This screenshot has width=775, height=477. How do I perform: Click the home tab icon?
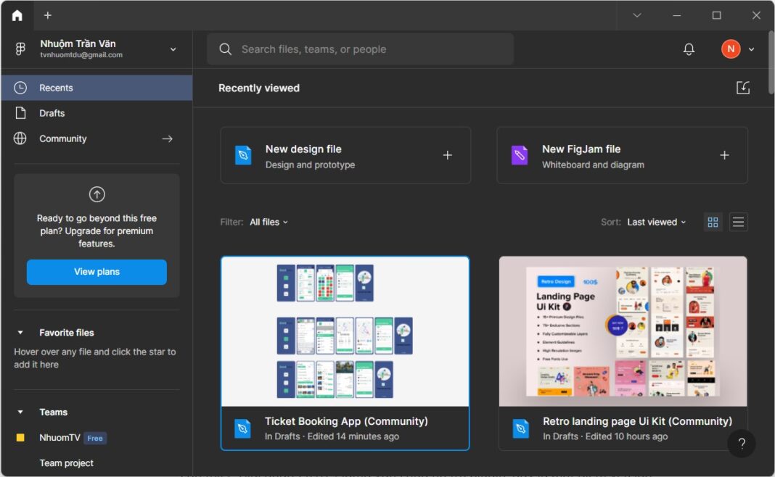click(17, 15)
